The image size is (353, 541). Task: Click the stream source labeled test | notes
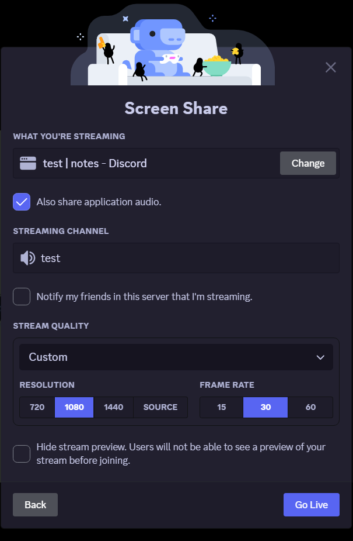click(x=93, y=163)
